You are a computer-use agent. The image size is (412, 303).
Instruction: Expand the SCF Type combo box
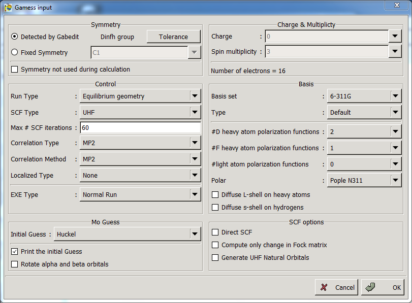click(195, 112)
